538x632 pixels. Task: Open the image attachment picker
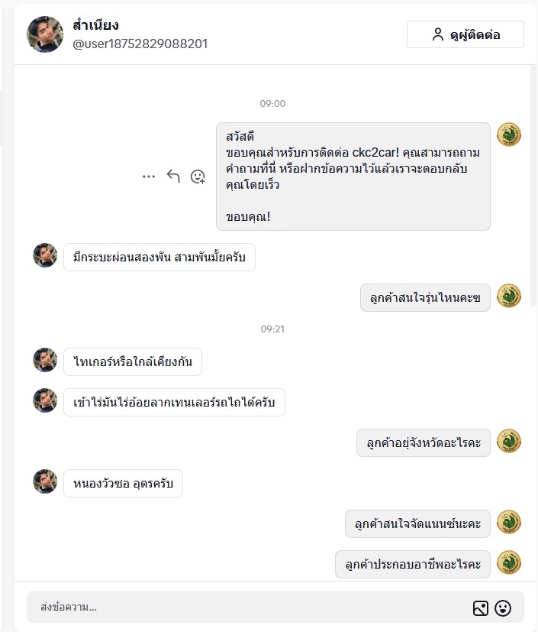pyautogui.click(x=480, y=608)
